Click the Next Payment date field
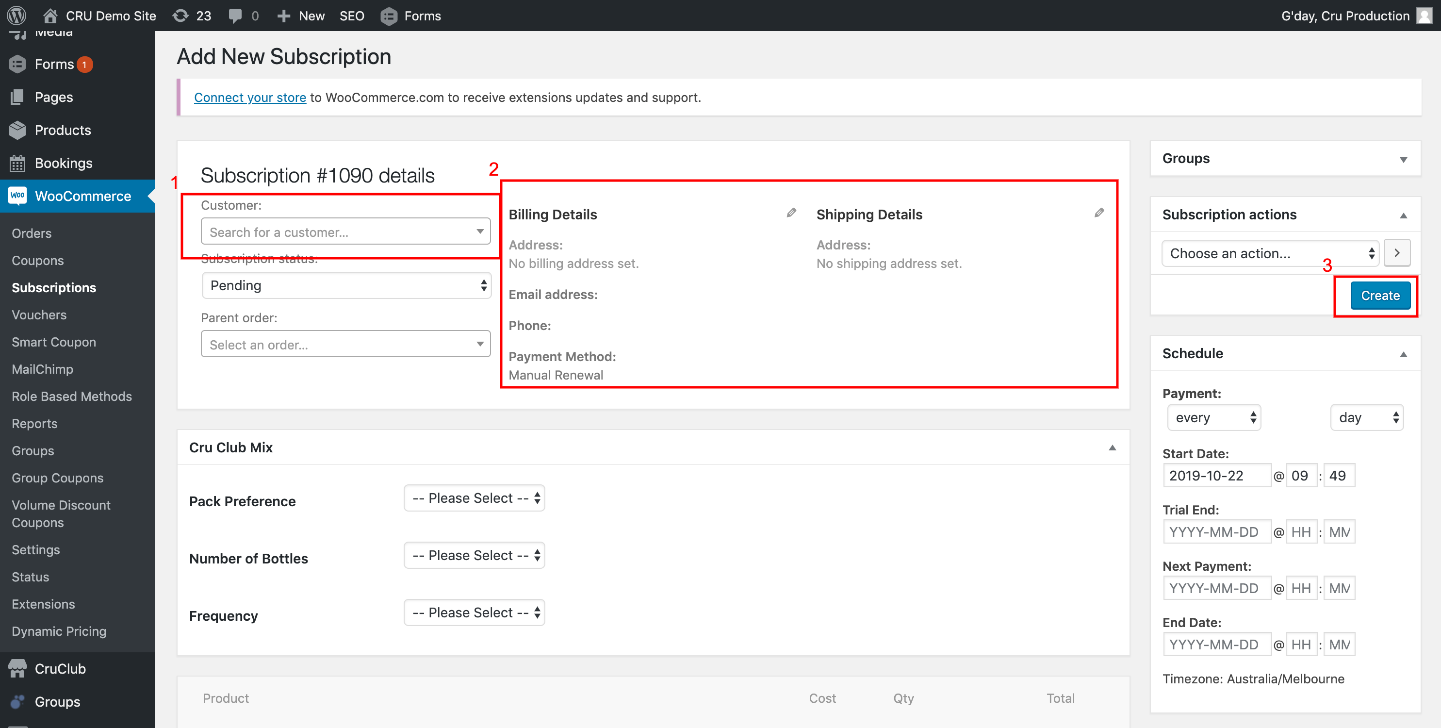This screenshot has width=1441, height=728. (x=1217, y=588)
